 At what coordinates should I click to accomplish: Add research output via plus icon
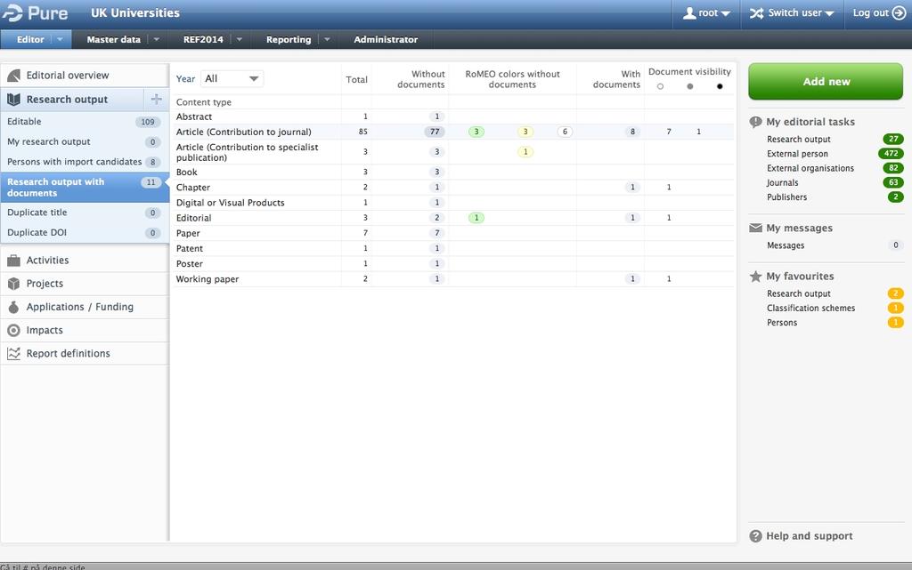[x=156, y=100]
